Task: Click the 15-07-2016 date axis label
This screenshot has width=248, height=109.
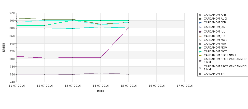Action: [x=129, y=86]
